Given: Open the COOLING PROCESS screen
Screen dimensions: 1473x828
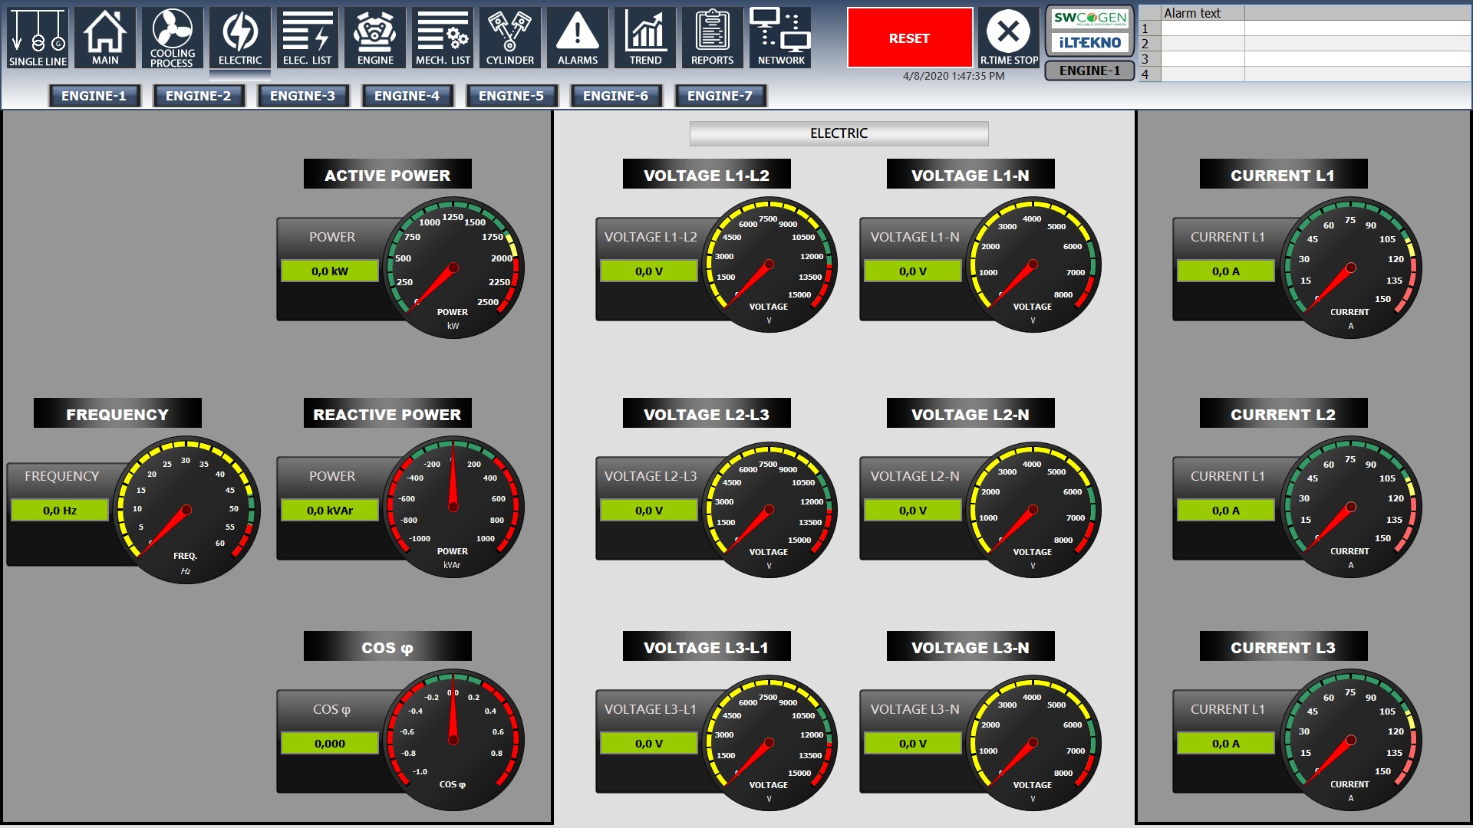Looking at the screenshot, I should 172,37.
